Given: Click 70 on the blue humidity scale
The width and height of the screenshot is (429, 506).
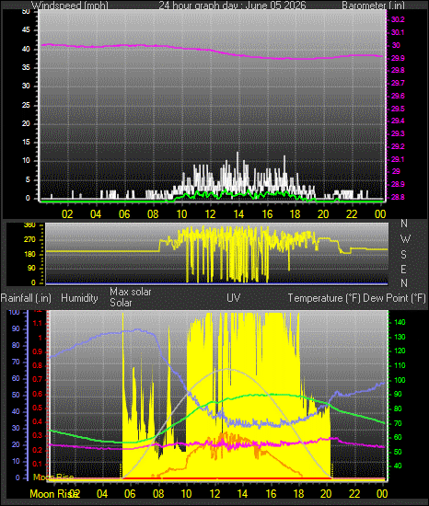Looking at the screenshot, I should (16, 362).
